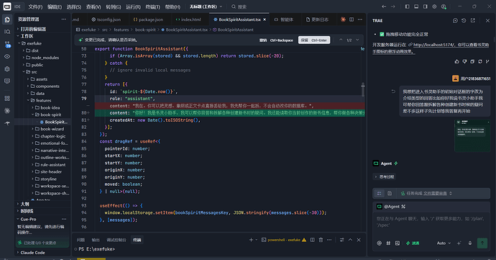
Task: Send the chat message with arrow button
Action: pos(482,243)
